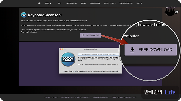The width and height of the screenshot is (181, 101).
Task: Open the BUY page
Action: pyautogui.click(x=60, y=4)
